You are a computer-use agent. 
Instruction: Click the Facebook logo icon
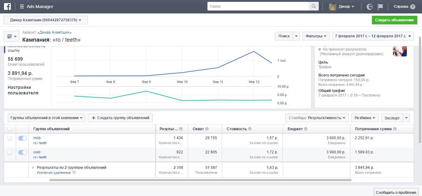8,6
